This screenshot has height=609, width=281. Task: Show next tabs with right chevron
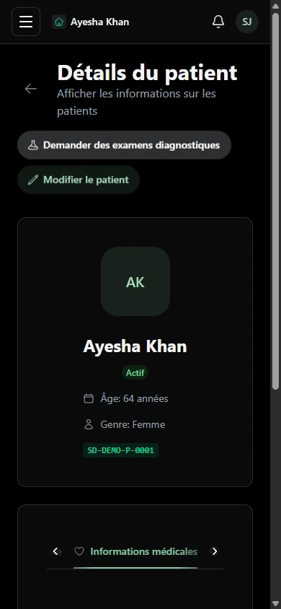pos(214,551)
